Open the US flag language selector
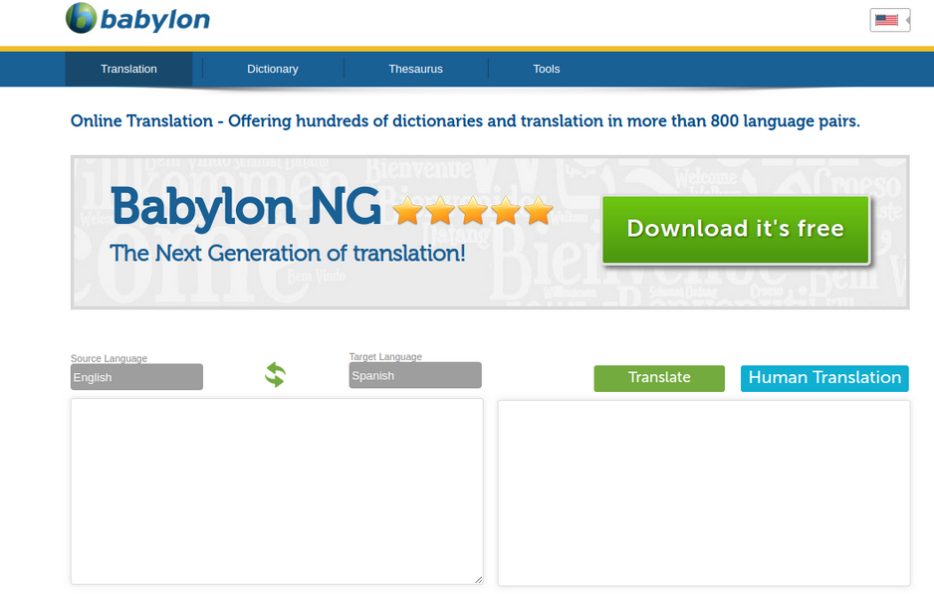The image size is (934, 594). pos(890,20)
